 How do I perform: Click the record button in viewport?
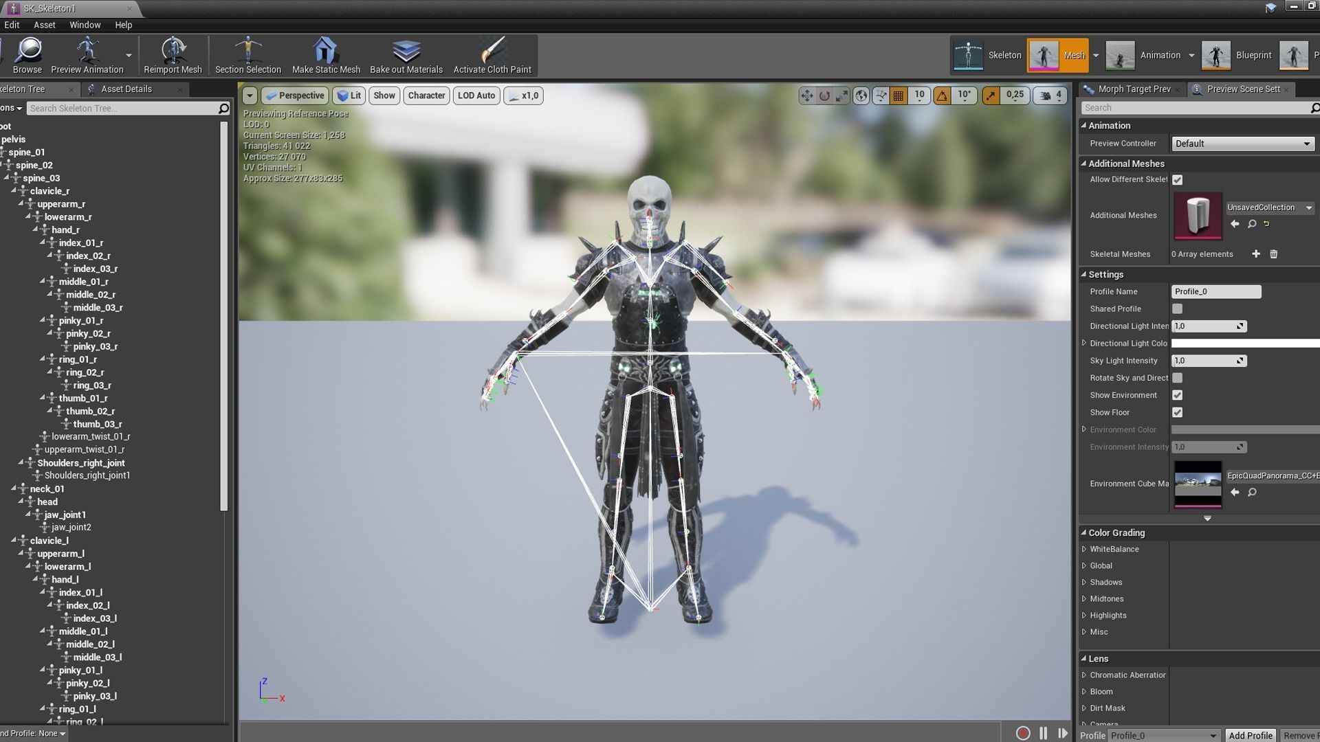(x=1023, y=733)
